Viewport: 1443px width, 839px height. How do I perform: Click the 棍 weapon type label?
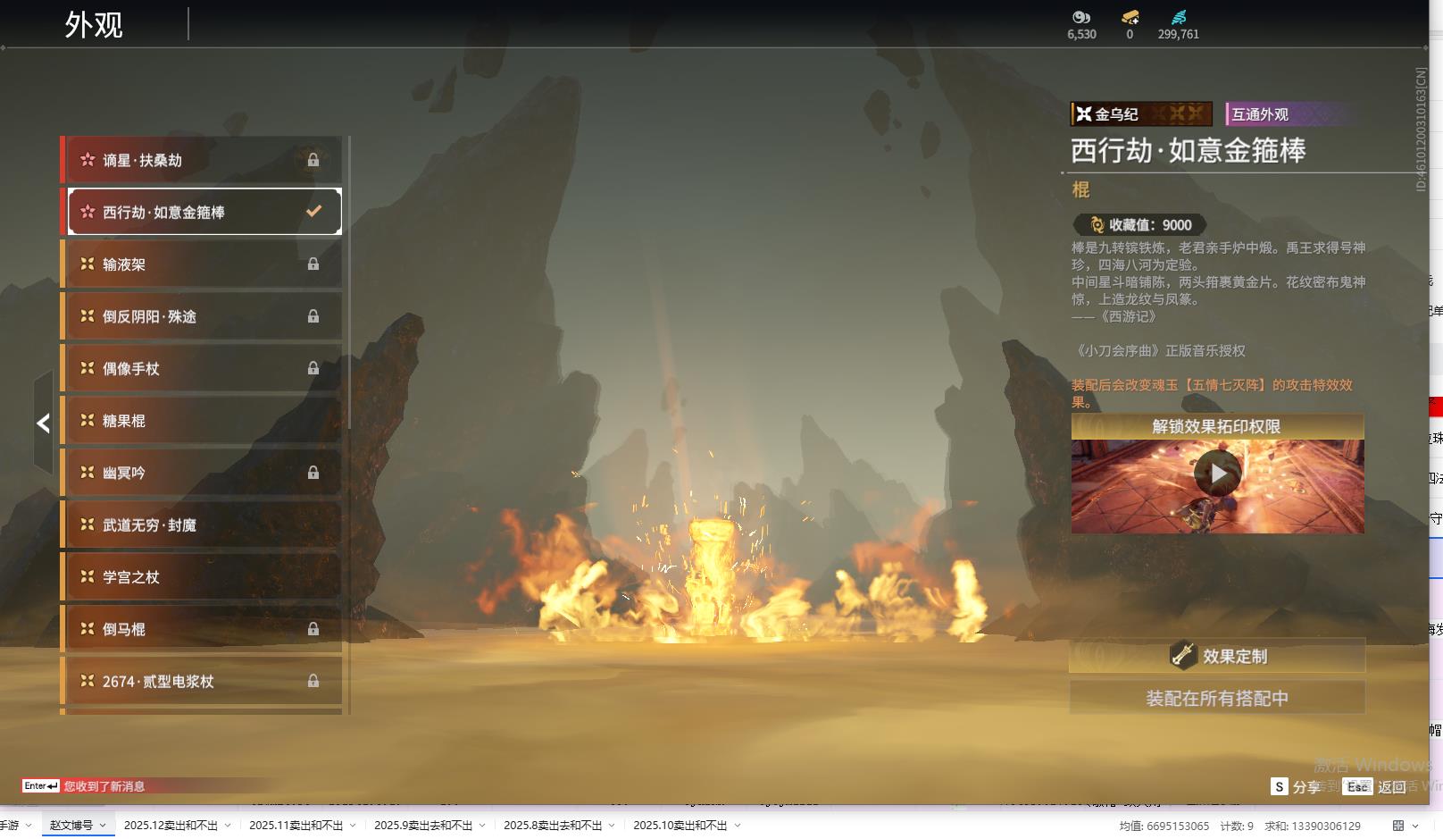(x=1080, y=189)
